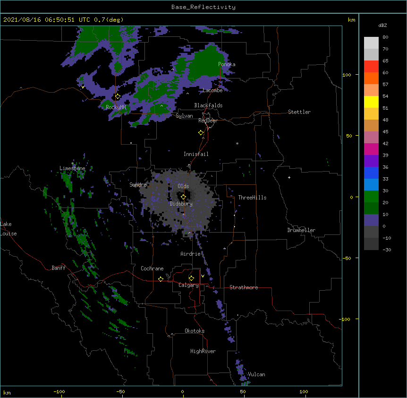The height and width of the screenshot is (398, 407).
Task: Click the purple 10 dBZ legend swatch
Action: pos(371,220)
